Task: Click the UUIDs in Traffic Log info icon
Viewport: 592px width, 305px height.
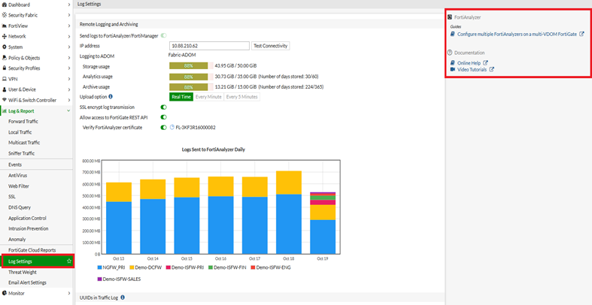Action: coord(123,297)
